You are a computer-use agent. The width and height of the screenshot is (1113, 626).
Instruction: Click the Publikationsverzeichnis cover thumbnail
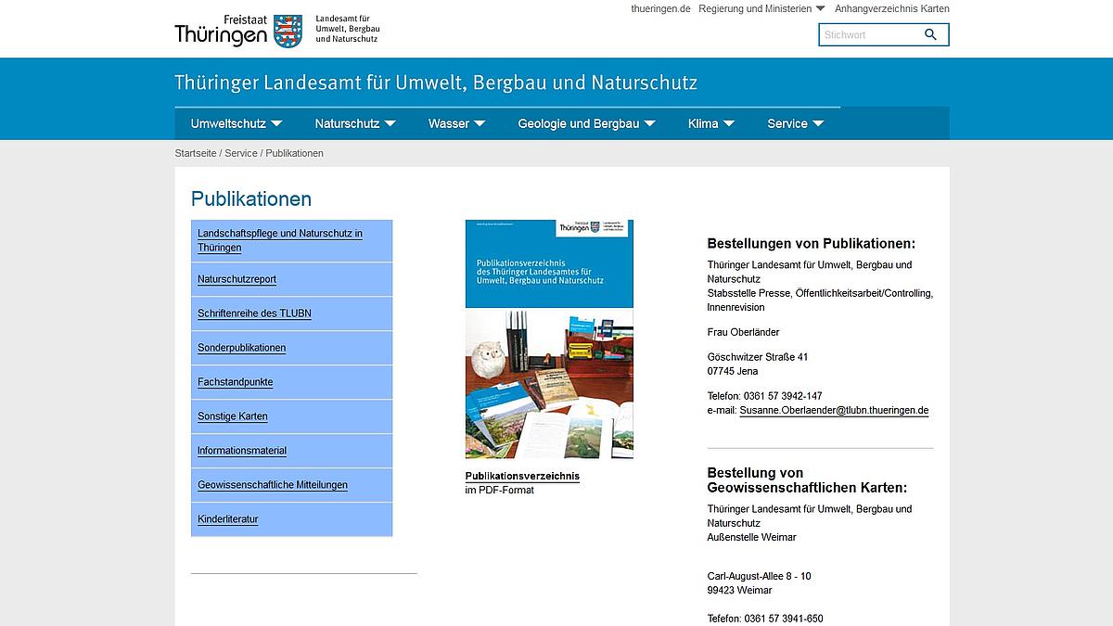[x=549, y=339]
